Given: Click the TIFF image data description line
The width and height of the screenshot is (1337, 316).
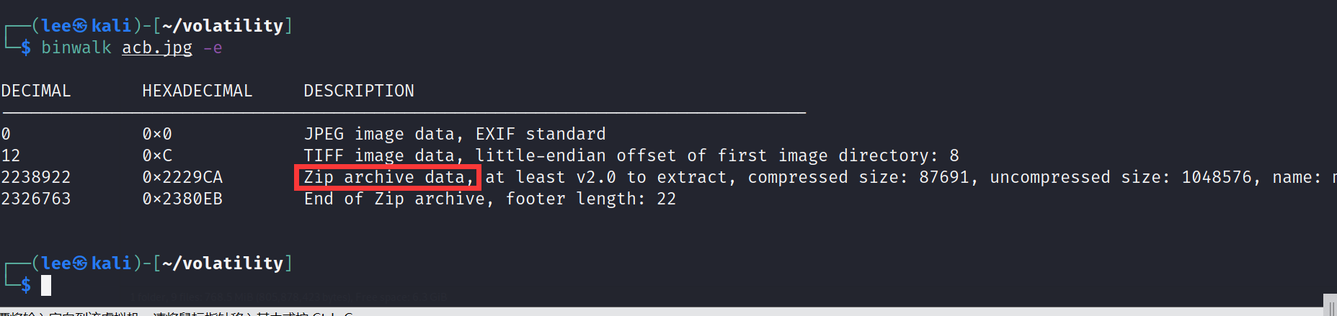Looking at the screenshot, I should tap(631, 155).
